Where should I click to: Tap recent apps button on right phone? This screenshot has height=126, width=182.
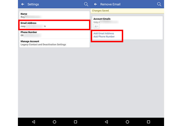tap(148, 122)
